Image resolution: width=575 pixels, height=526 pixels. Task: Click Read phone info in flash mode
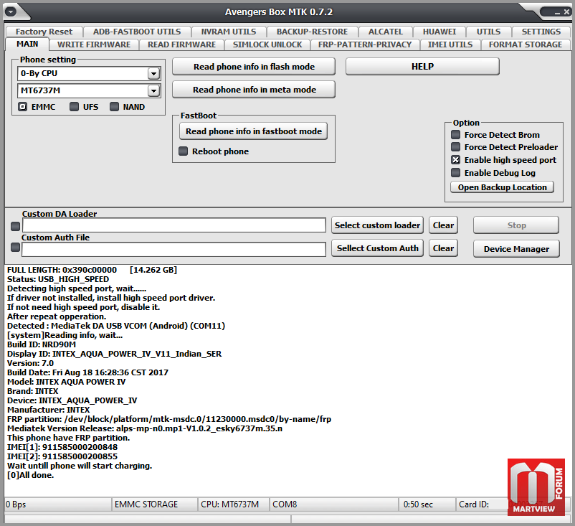point(254,67)
